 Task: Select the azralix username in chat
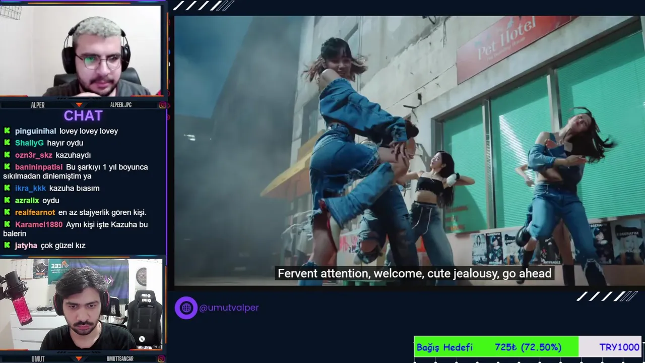[27, 201]
